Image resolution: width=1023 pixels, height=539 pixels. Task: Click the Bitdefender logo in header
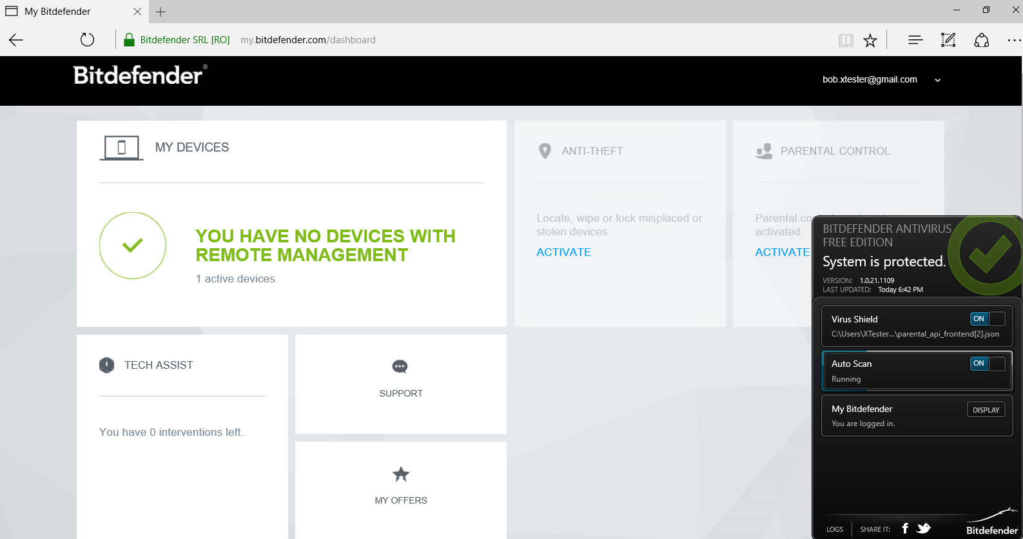coord(141,75)
